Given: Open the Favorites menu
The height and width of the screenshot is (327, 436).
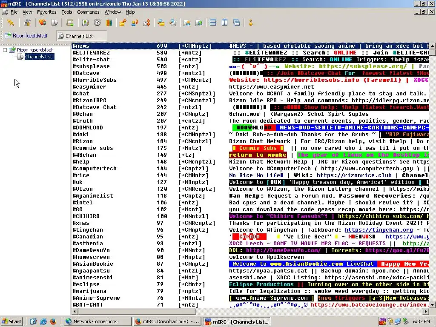Looking at the screenshot, I should [46, 12].
